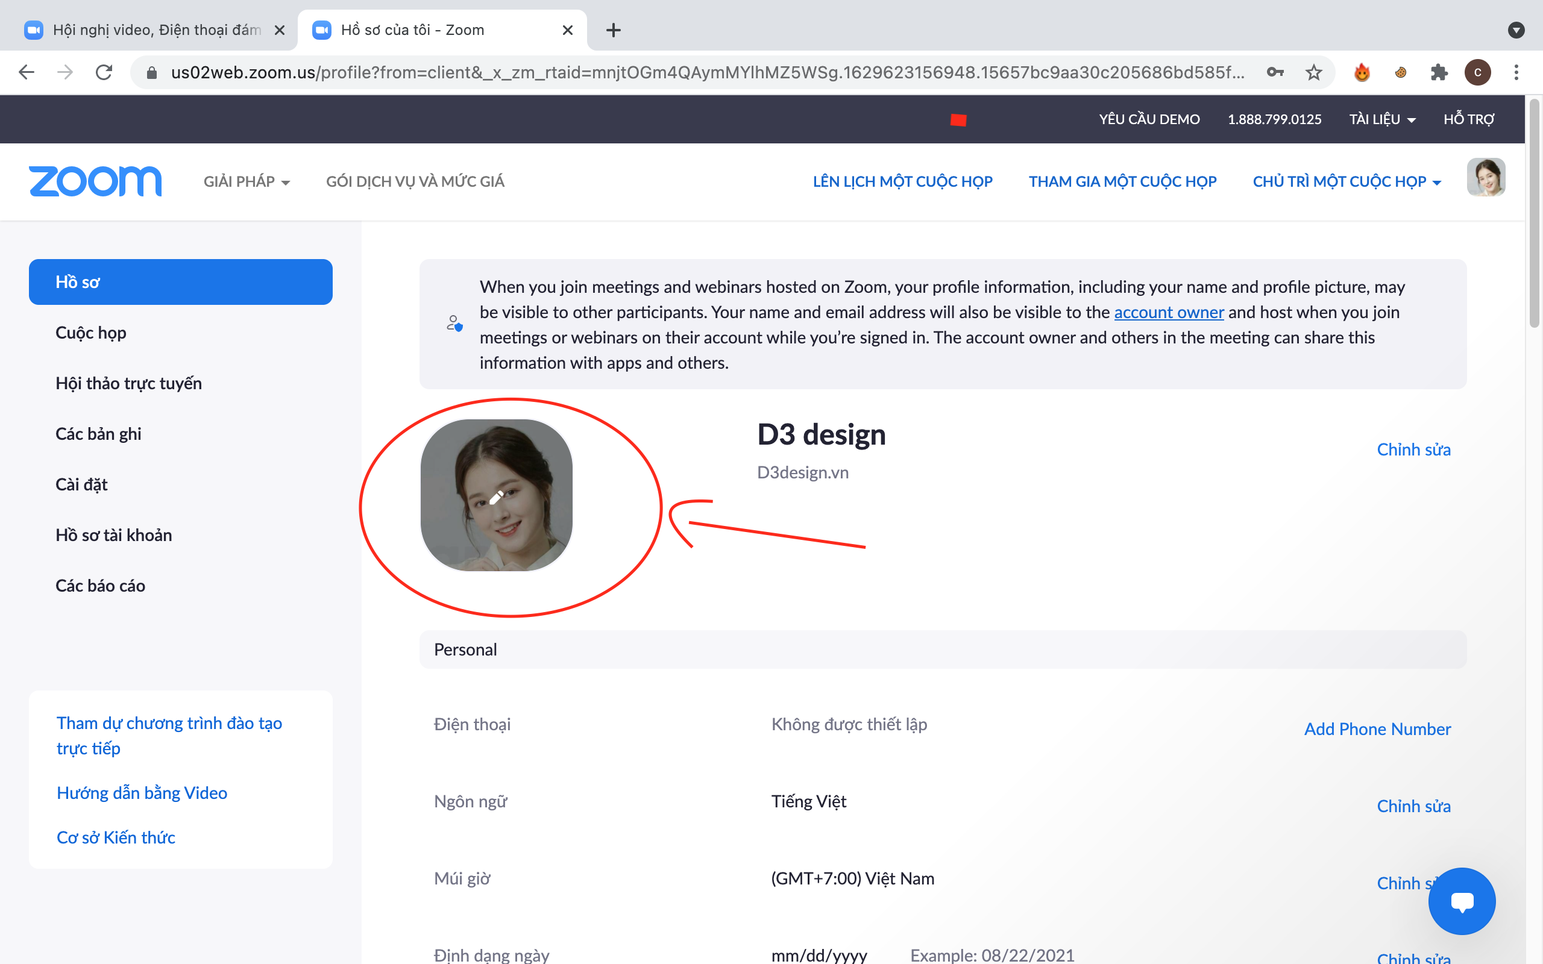Click Tham dự chương trình đào tạo link

tap(169, 736)
